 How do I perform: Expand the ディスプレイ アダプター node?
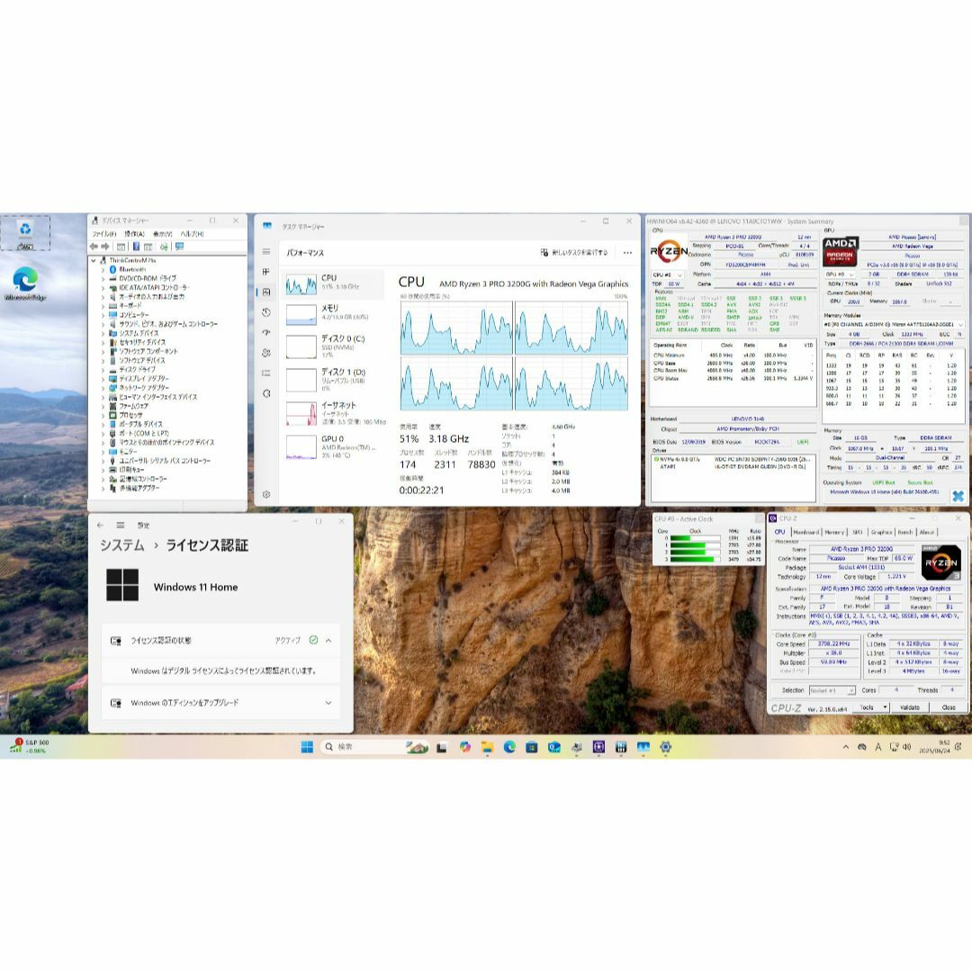103,379
